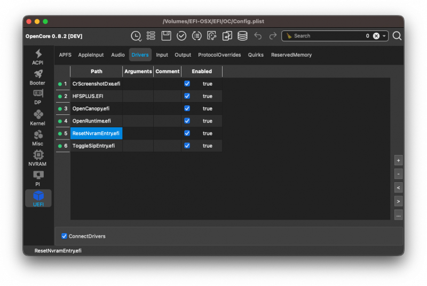Image resolution: width=427 pixels, height=286 pixels.
Task: Select the Kernel sidebar icon
Action: click(38, 117)
